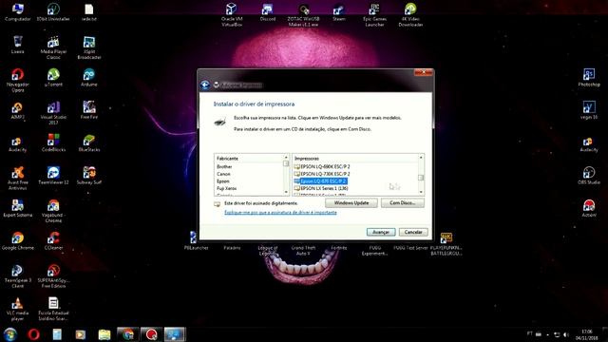
Task: Click the back arrow in the printer wizard
Action: 205,85
